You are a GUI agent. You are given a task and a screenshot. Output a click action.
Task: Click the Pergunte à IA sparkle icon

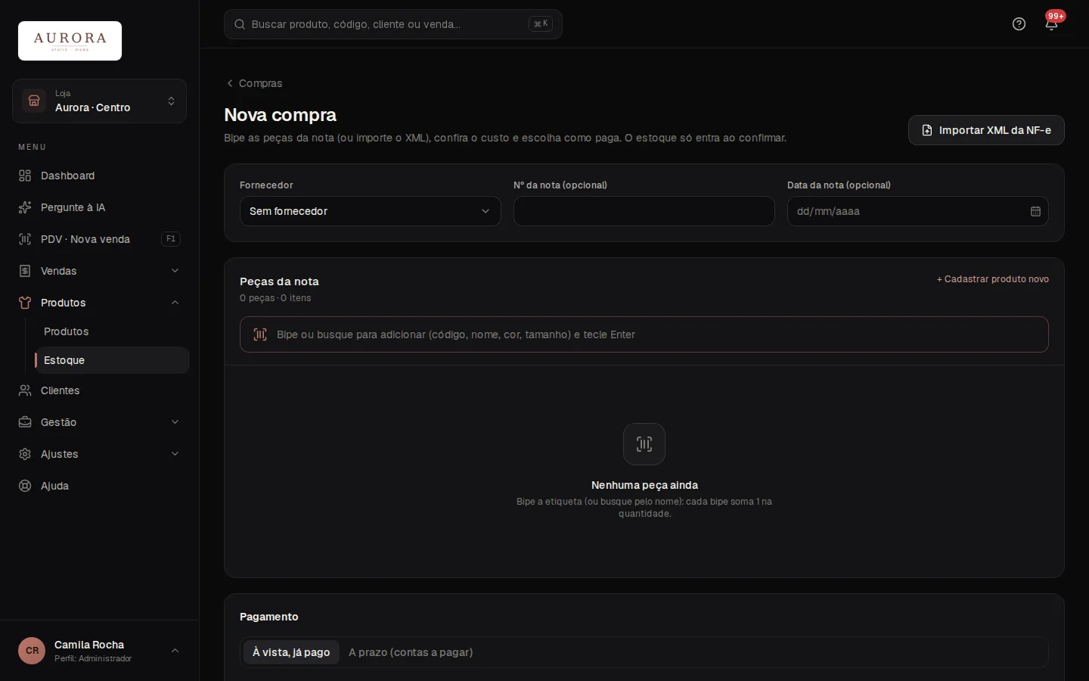pyautogui.click(x=25, y=207)
